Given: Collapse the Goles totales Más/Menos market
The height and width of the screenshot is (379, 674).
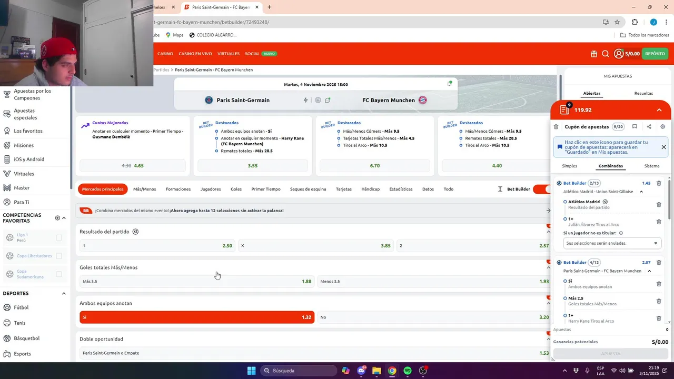Looking at the screenshot, I should (x=548, y=267).
